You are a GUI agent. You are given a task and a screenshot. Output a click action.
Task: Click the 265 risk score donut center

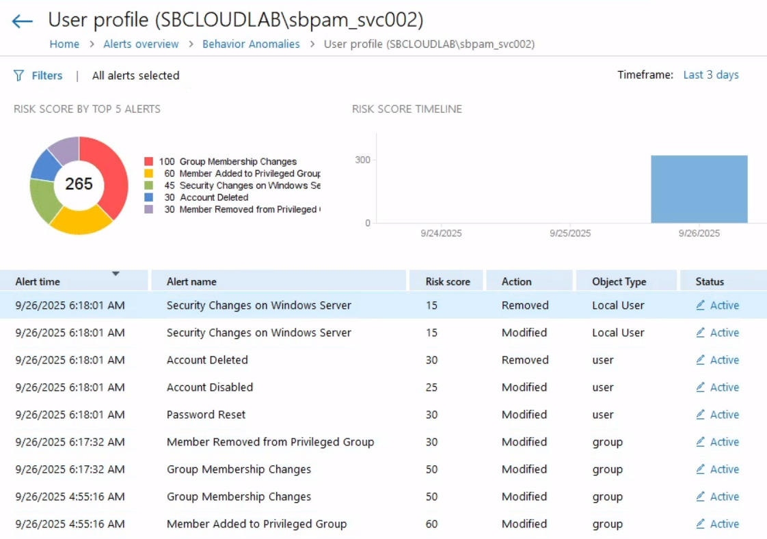79,184
